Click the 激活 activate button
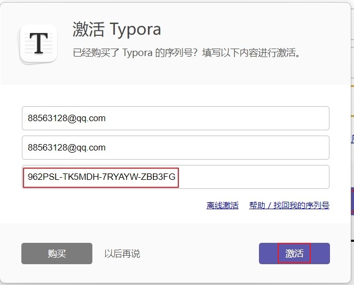Viewport: 354px width, 285px height. [x=294, y=254]
